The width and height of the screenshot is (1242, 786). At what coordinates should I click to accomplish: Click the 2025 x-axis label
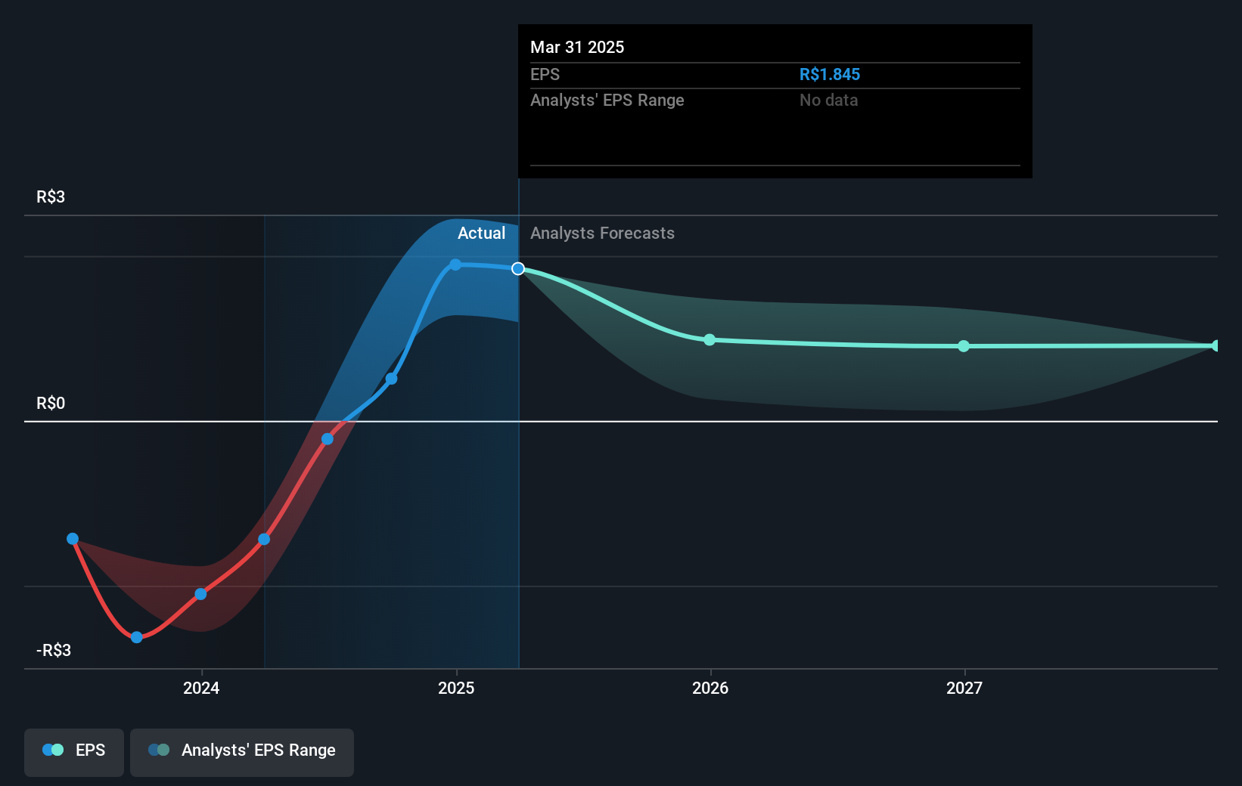click(x=456, y=688)
